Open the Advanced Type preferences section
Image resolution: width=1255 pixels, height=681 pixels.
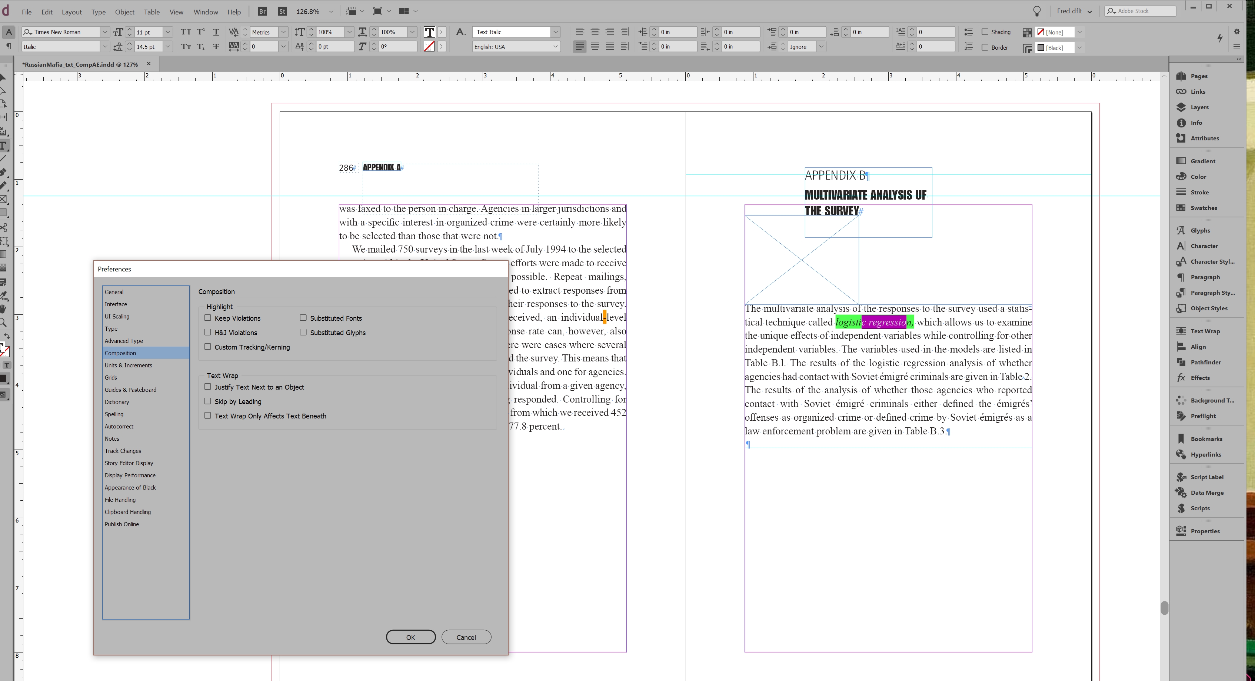coord(123,341)
